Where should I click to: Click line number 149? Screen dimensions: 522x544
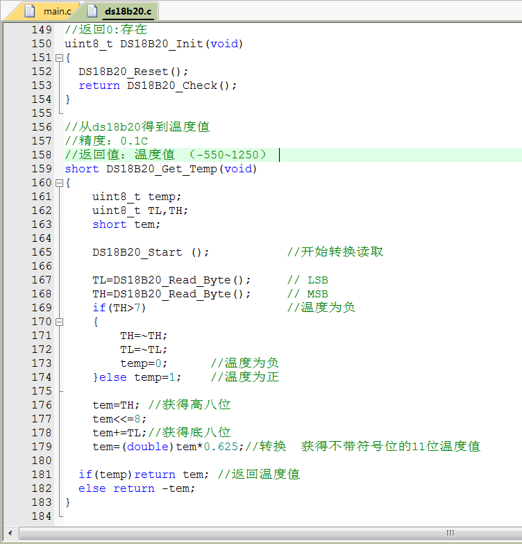coord(42,30)
